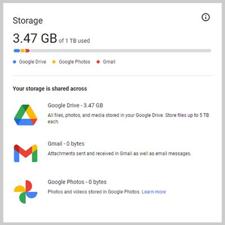Click the Google Drive triangle logo
Screen dimensions: 225x225
pyautogui.click(x=26, y=115)
